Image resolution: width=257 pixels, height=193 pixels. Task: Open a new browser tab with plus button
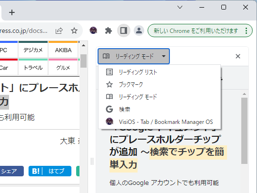[12, 12]
